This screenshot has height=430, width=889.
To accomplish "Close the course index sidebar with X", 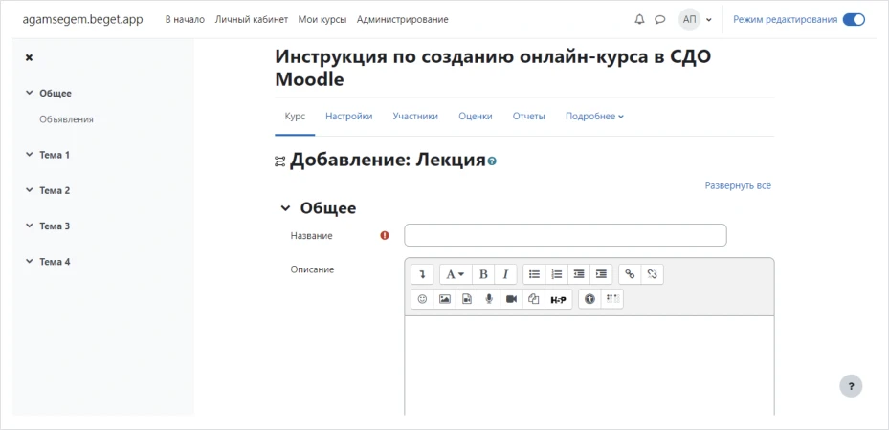I will pos(30,57).
